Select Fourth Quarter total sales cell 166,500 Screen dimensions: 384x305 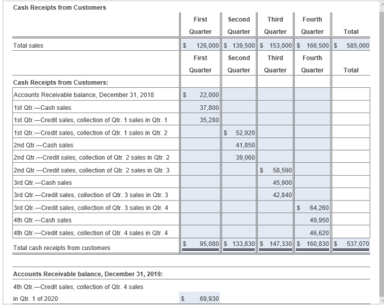[x=312, y=45]
